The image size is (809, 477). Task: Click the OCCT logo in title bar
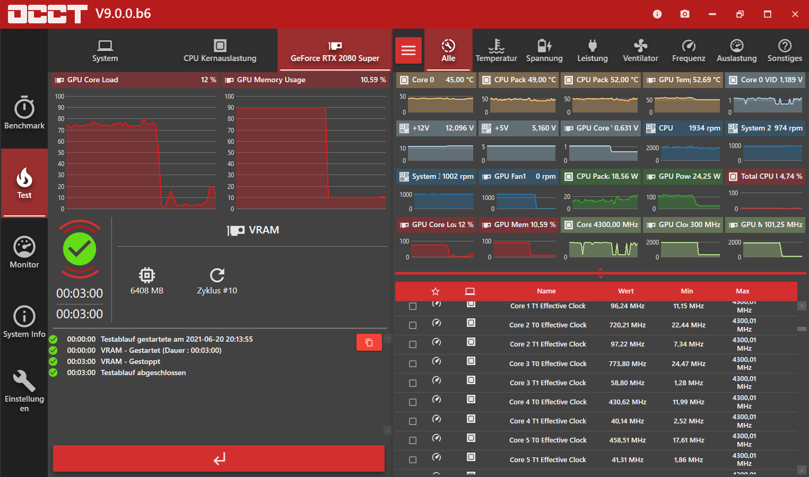click(x=48, y=14)
